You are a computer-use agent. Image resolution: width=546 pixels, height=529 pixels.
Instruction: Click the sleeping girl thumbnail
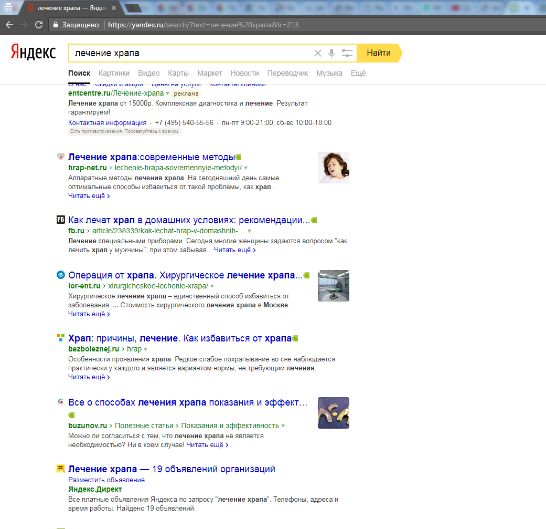point(334,168)
